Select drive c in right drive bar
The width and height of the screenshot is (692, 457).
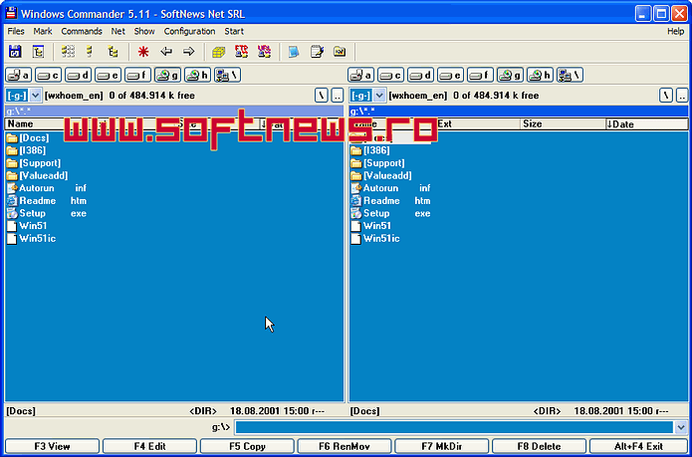coord(390,75)
